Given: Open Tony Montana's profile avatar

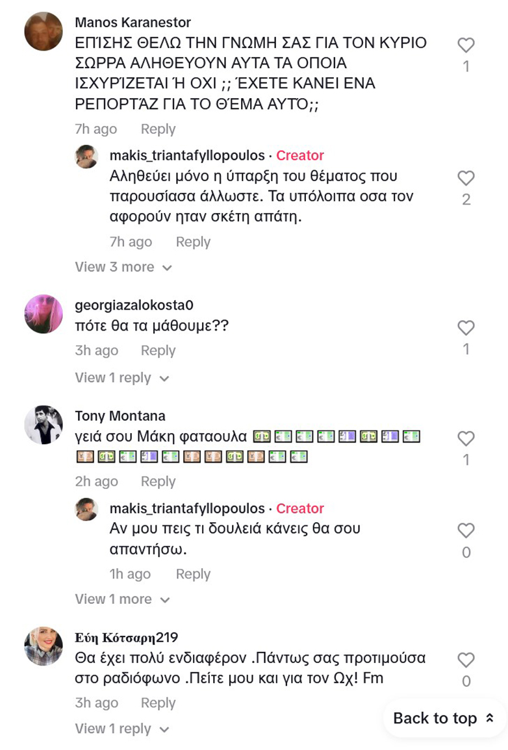Looking at the screenshot, I should point(44,425).
